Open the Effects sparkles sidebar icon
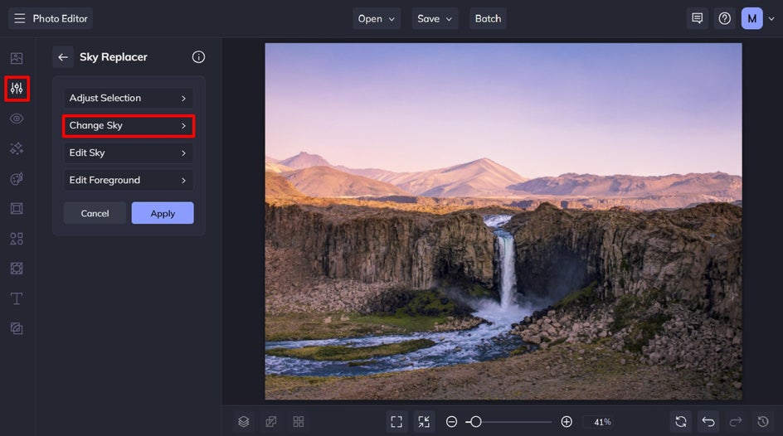The height and width of the screenshot is (436, 783). point(17,148)
